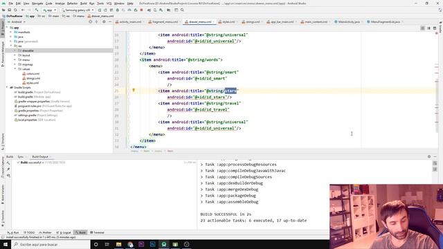
Task: Open Samsung galaxy device selector dropdown
Action: click(78, 10)
